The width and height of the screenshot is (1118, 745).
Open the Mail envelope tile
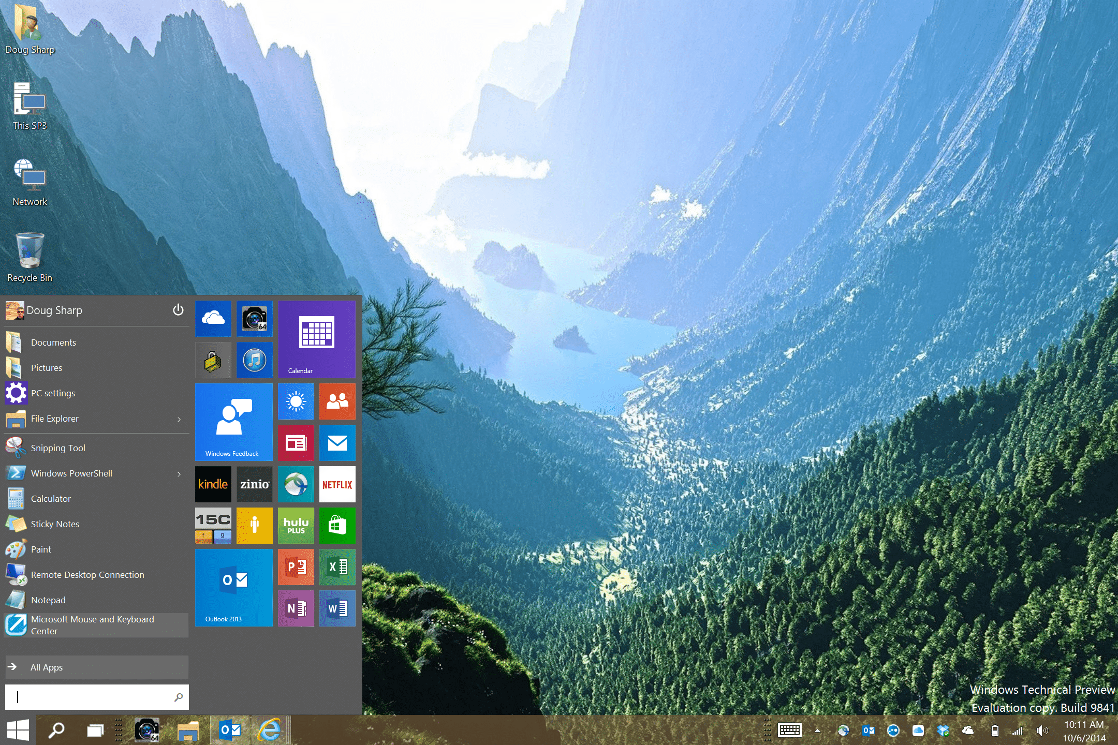(x=337, y=443)
